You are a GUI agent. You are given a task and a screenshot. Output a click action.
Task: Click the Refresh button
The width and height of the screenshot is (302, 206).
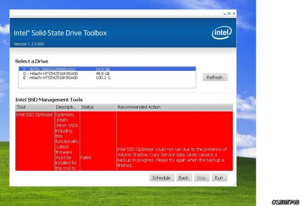coord(215,77)
